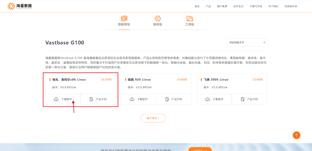Click the 267MB size label
Screen dimensions: 312x151
(106, 80)
